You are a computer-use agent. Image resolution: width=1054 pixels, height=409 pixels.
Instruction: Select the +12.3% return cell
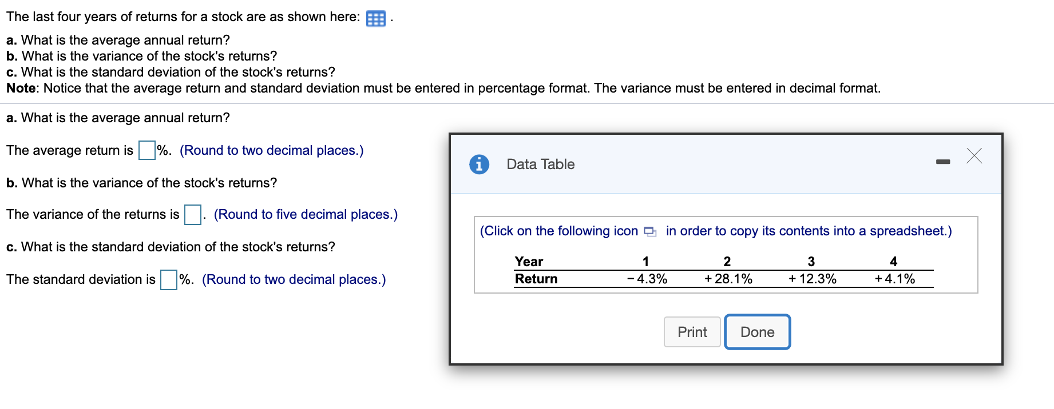point(812,279)
